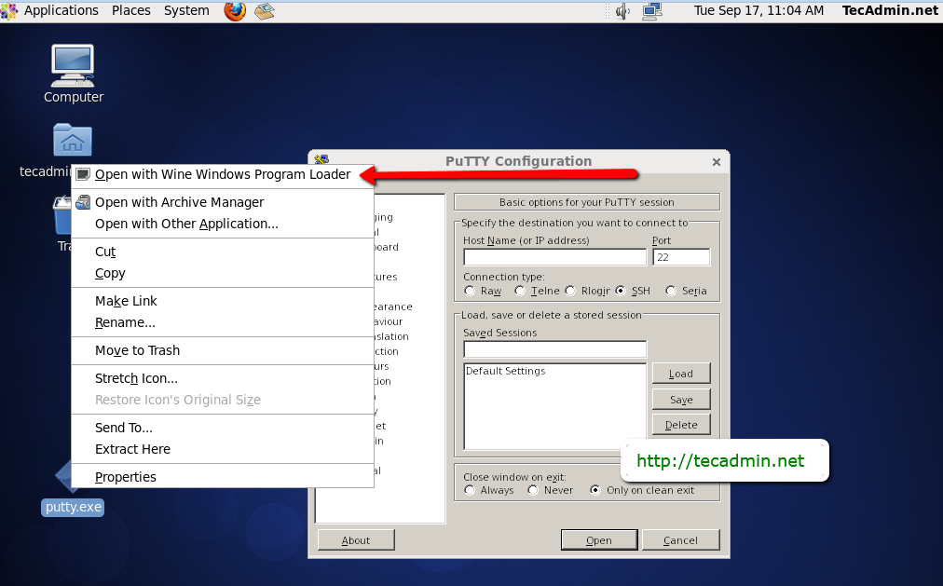Open the Applications menu

point(61,11)
